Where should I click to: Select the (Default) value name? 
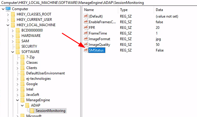point(96,16)
